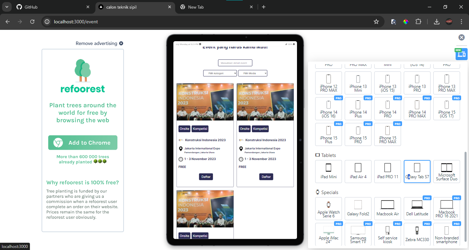Click Kompetisi tag on second event card
469x250 pixels.
[260, 129]
